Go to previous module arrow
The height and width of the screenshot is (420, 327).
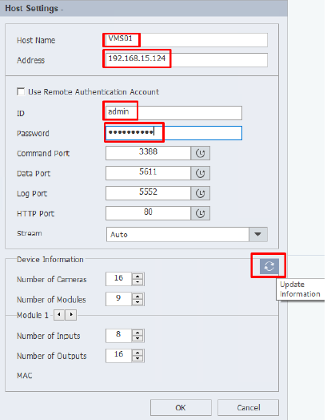click(x=59, y=315)
